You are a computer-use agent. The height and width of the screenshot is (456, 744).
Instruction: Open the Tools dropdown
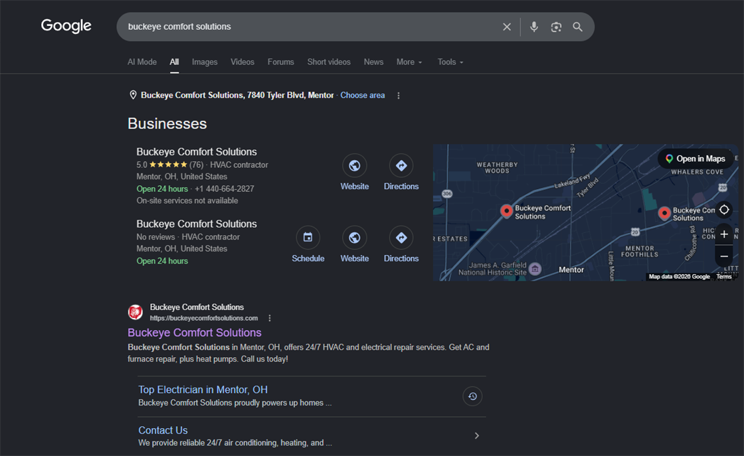click(450, 62)
